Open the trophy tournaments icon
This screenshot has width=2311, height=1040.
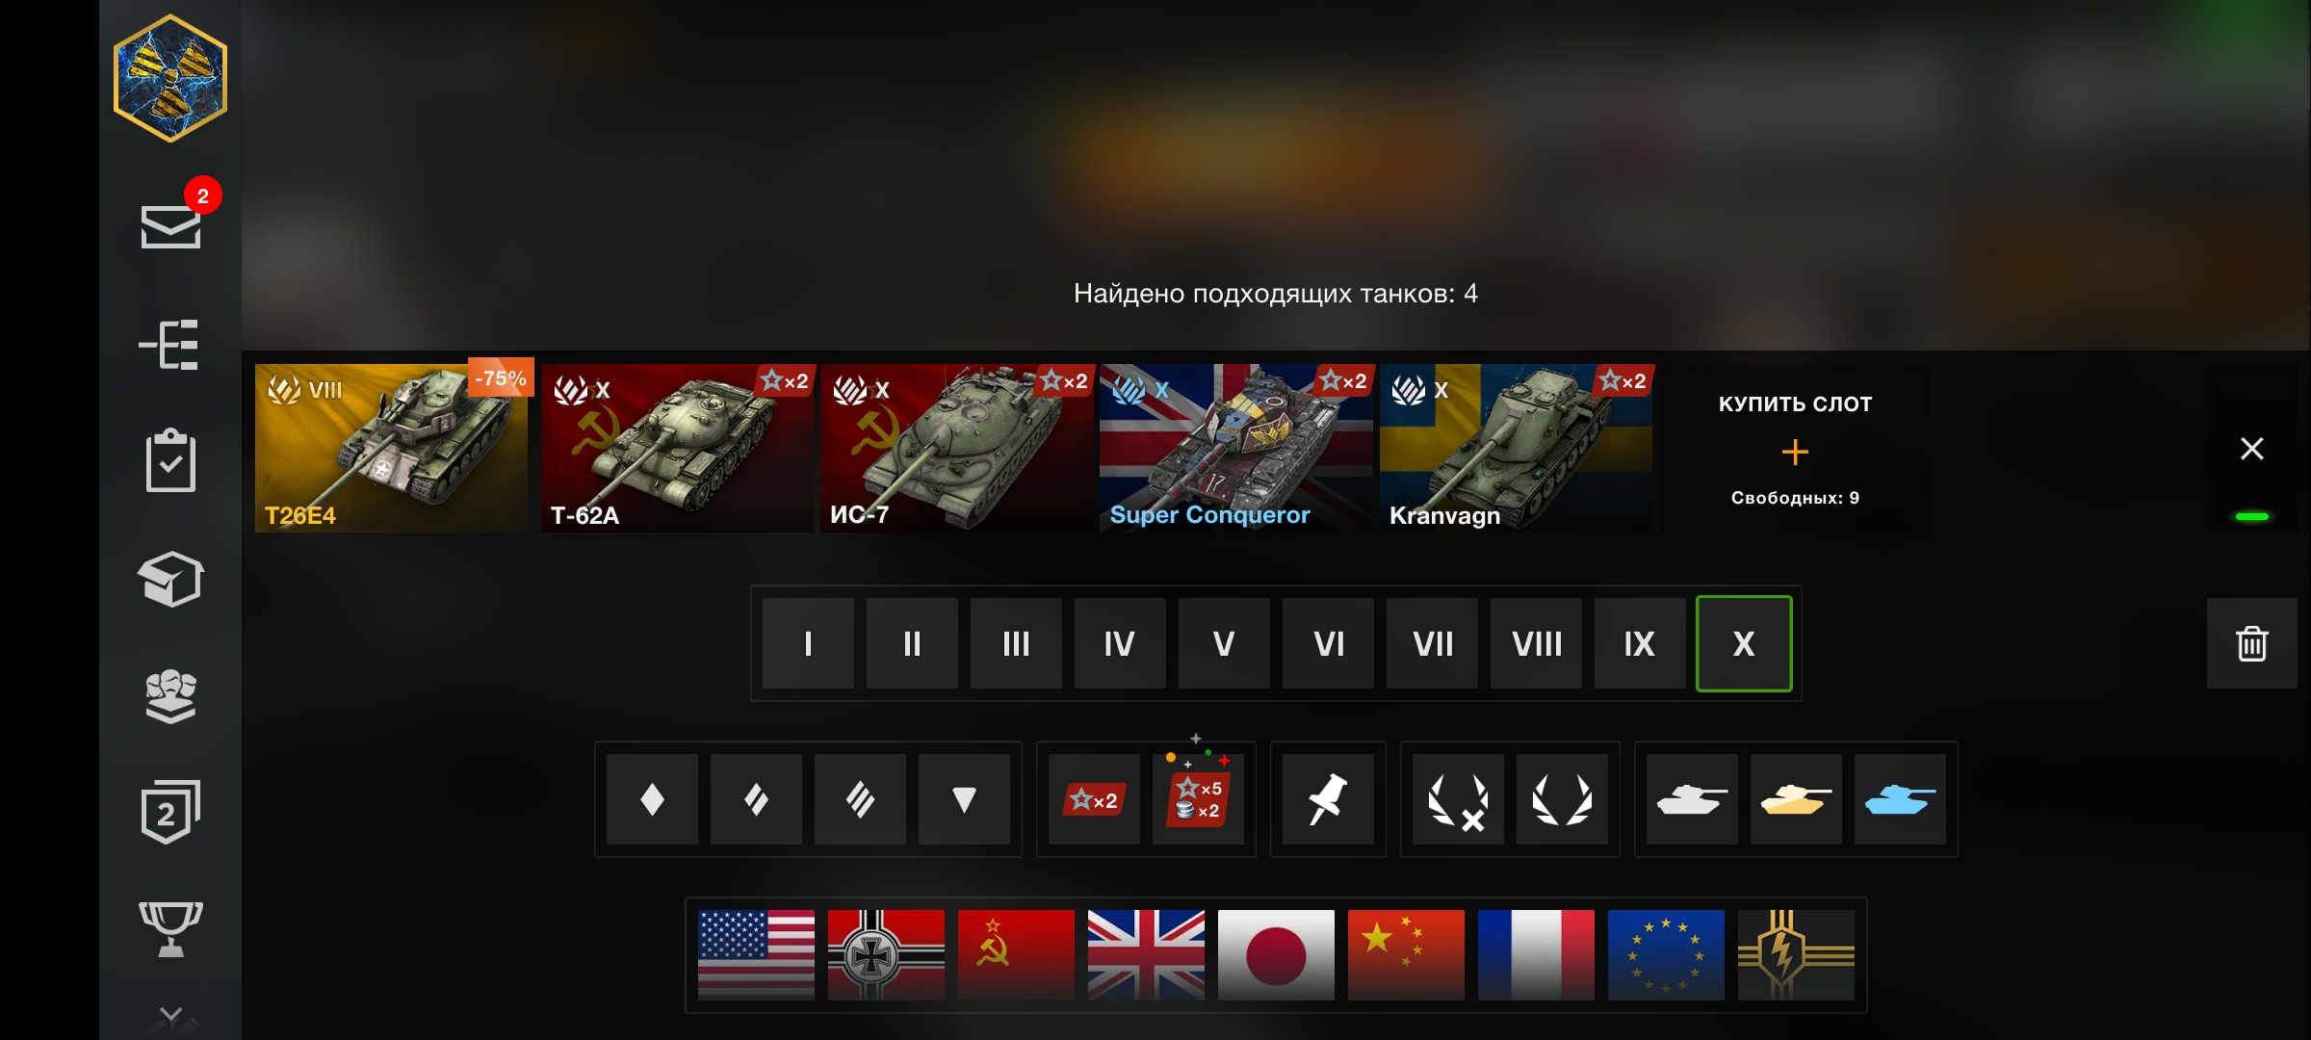click(170, 928)
